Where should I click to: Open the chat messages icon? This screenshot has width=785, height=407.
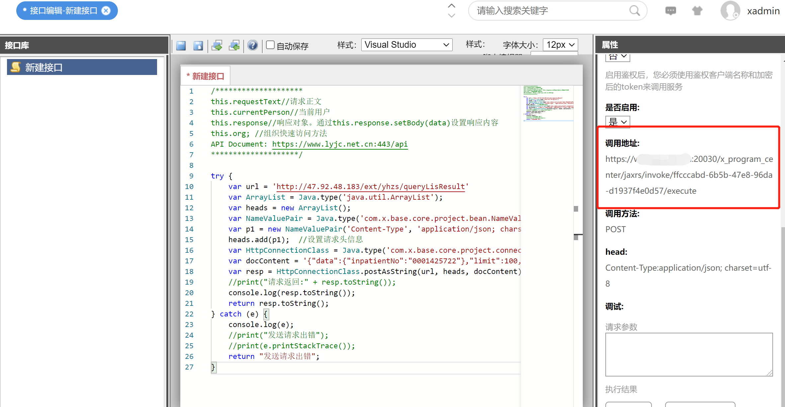670,11
